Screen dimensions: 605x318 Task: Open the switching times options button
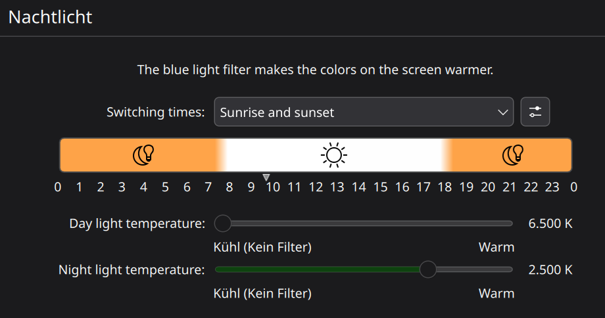[x=535, y=112]
